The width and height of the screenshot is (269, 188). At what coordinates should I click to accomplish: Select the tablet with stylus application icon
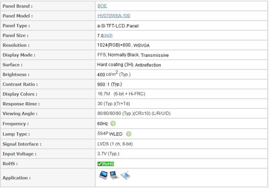tap(125, 175)
